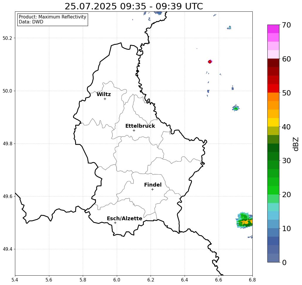302x285 pixels.
Task: Click longitude tick label '6.4'
Action: pos(185,280)
